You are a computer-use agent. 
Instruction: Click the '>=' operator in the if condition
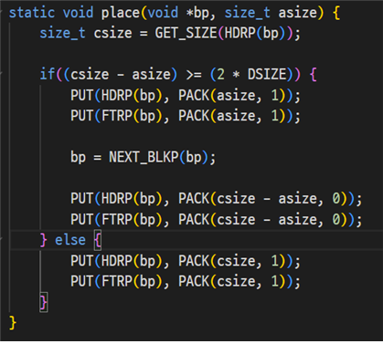pyautogui.click(x=194, y=75)
